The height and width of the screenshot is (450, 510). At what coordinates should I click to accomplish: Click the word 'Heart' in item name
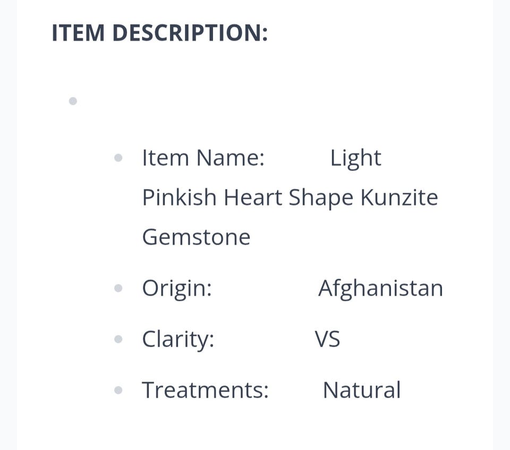252,198
